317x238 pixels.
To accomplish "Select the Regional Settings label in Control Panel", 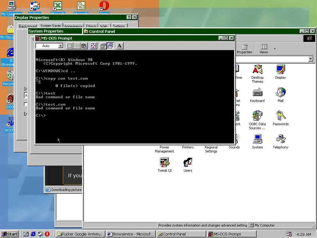I will [211, 149].
